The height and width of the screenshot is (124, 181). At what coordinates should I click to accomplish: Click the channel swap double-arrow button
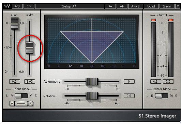click(21, 104)
